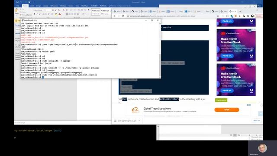Switch to the MathType ribbon tab
Viewport: 277px width, 156px height.
(85, 6)
